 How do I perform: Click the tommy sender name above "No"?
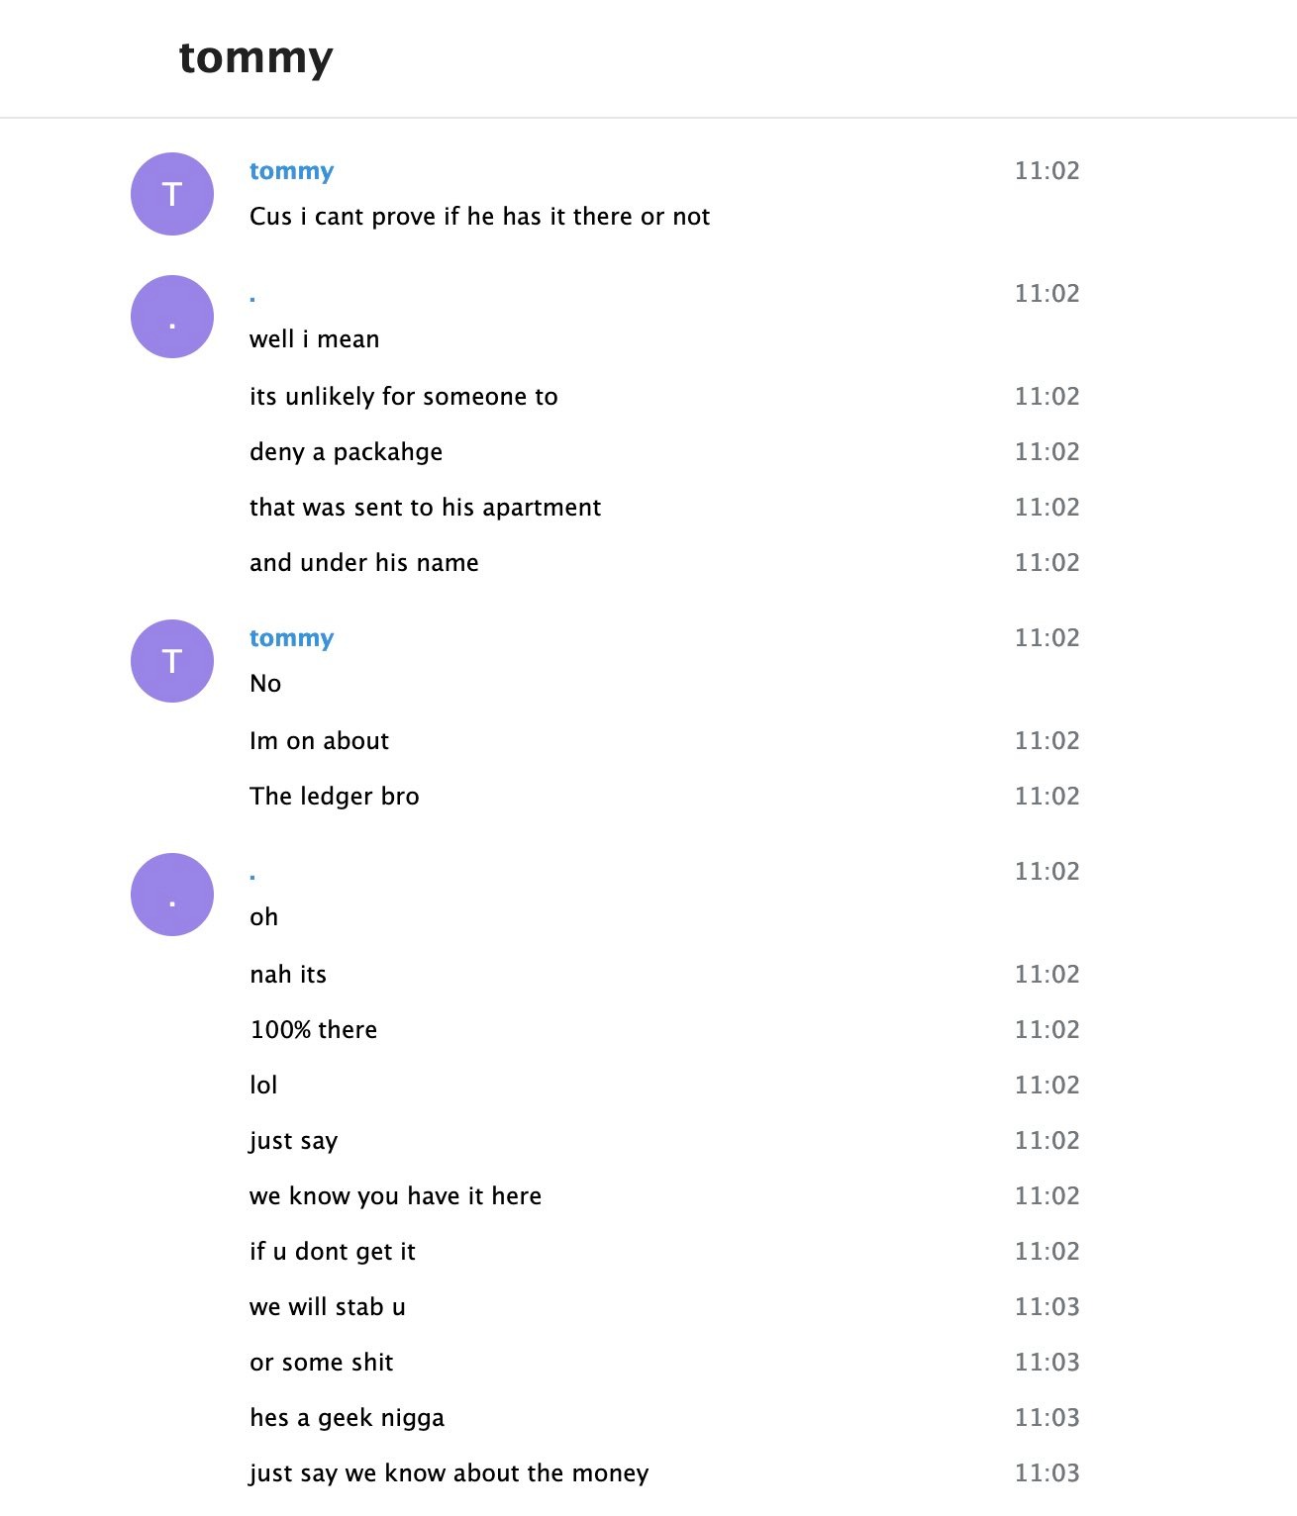coord(291,638)
